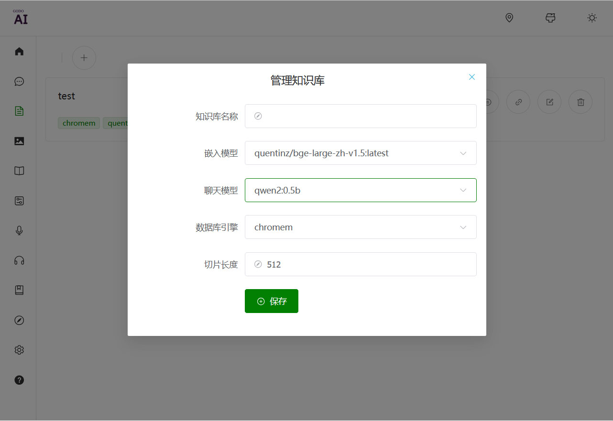Click the help question mark icon
The width and height of the screenshot is (613, 421).
tap(19, 380)
